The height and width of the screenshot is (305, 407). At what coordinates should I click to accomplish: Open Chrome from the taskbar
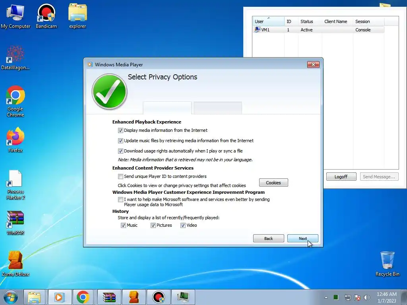83,297
